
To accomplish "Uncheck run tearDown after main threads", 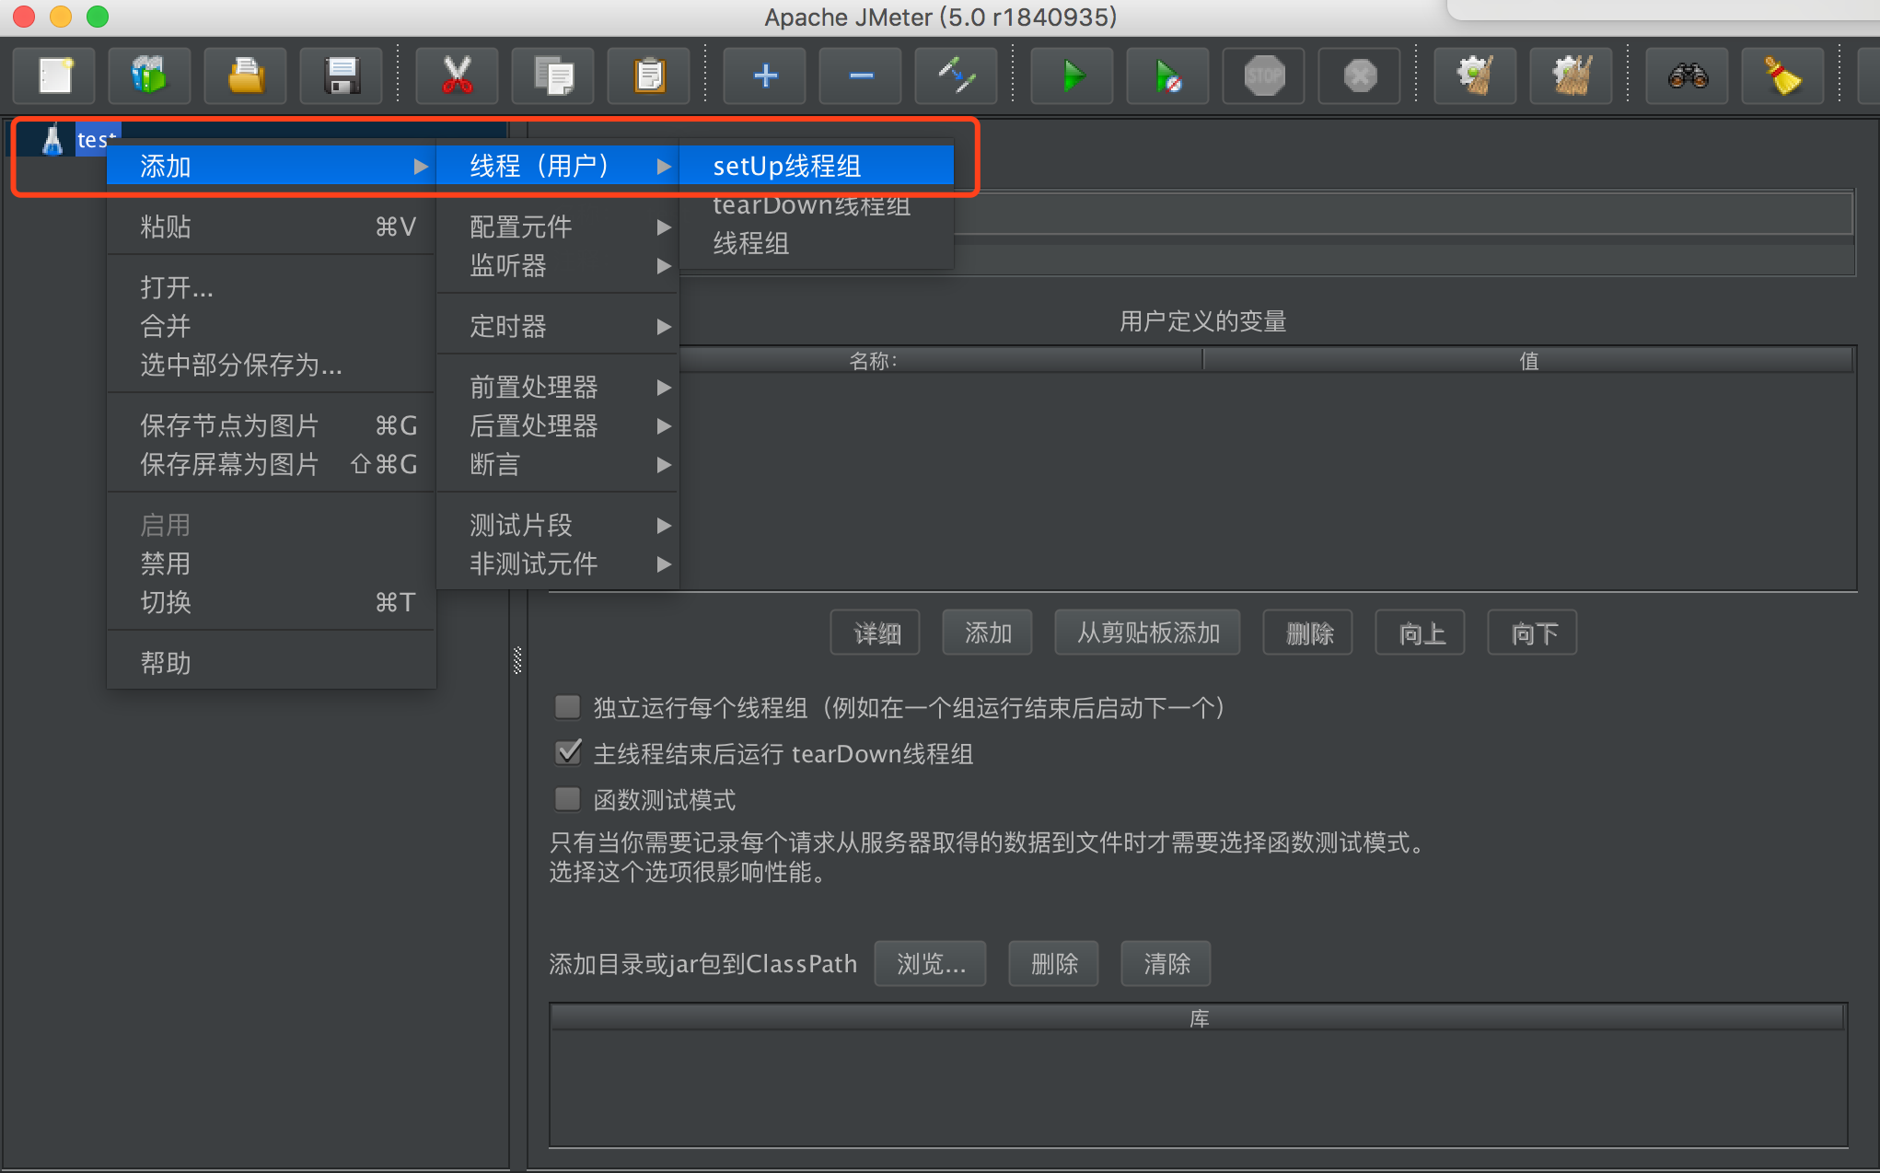I will 568,753.
